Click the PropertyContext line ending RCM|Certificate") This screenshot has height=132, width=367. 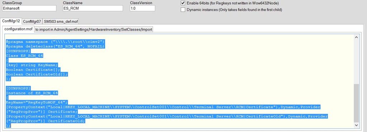coord(163,107)
